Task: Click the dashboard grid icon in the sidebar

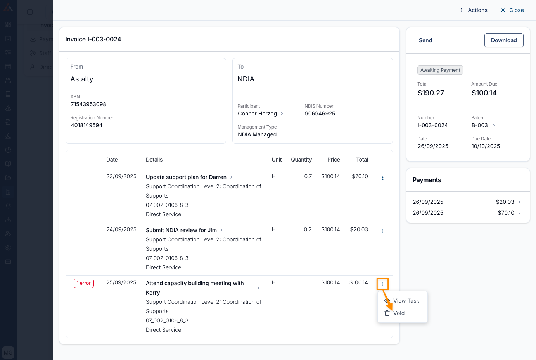Action: pos(8,24)
